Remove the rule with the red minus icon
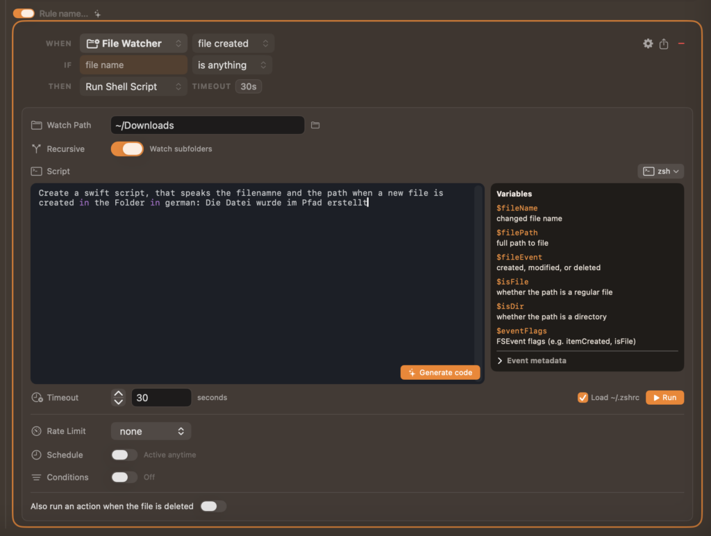 (x=681, y=44)
